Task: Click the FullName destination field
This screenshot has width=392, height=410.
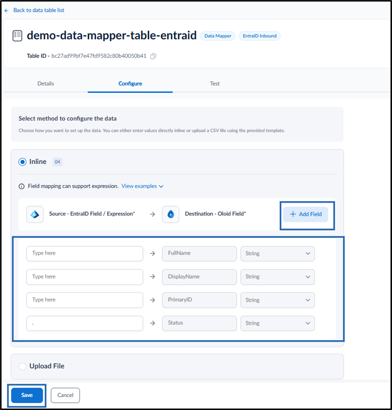Action: (199, 253)
